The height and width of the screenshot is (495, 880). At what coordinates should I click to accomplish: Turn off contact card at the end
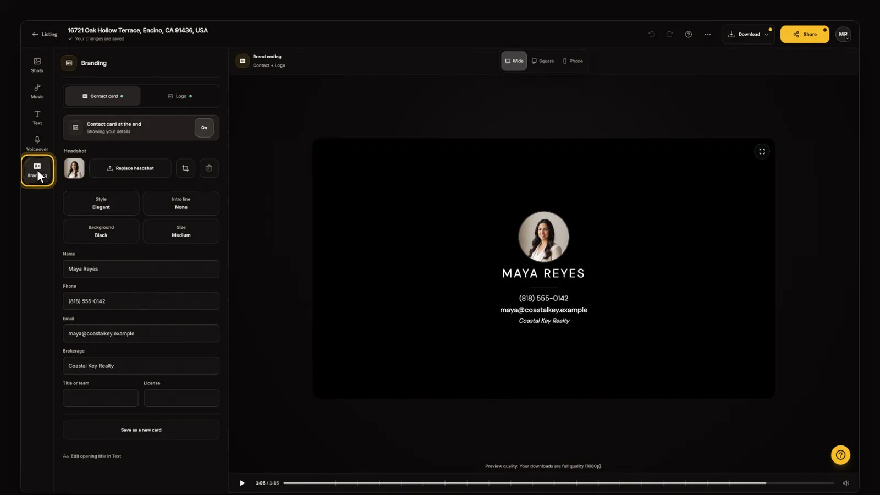coord(204,128)
